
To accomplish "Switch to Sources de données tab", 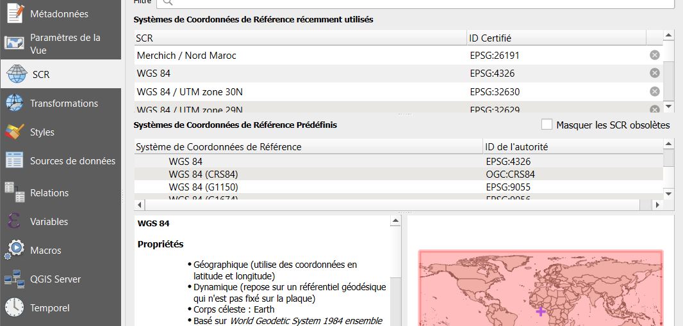I will 73,161.
